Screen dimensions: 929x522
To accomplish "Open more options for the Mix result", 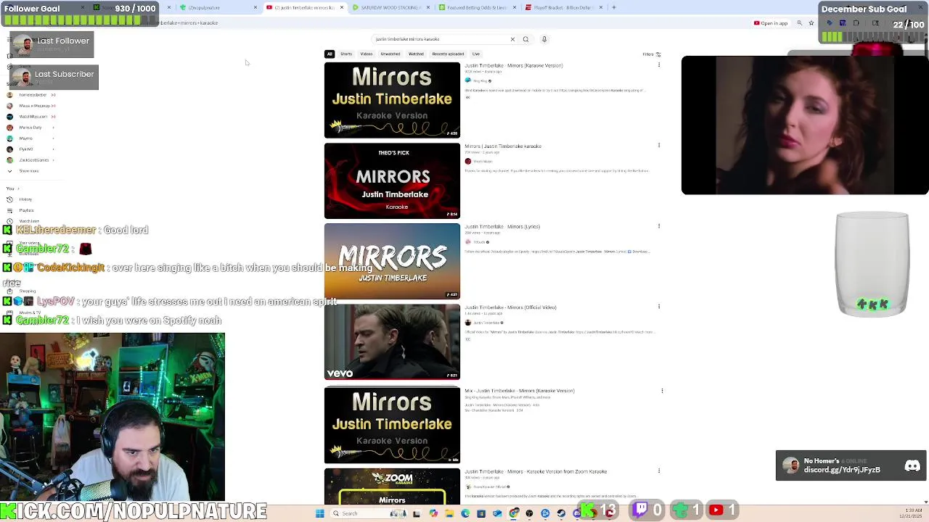I will [x=662, y=391].
